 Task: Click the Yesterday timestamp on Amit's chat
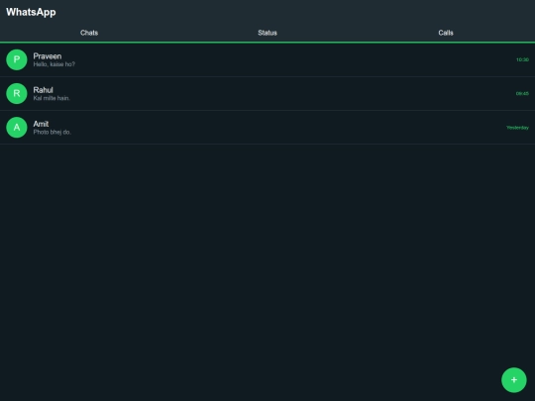pos(517,128)
